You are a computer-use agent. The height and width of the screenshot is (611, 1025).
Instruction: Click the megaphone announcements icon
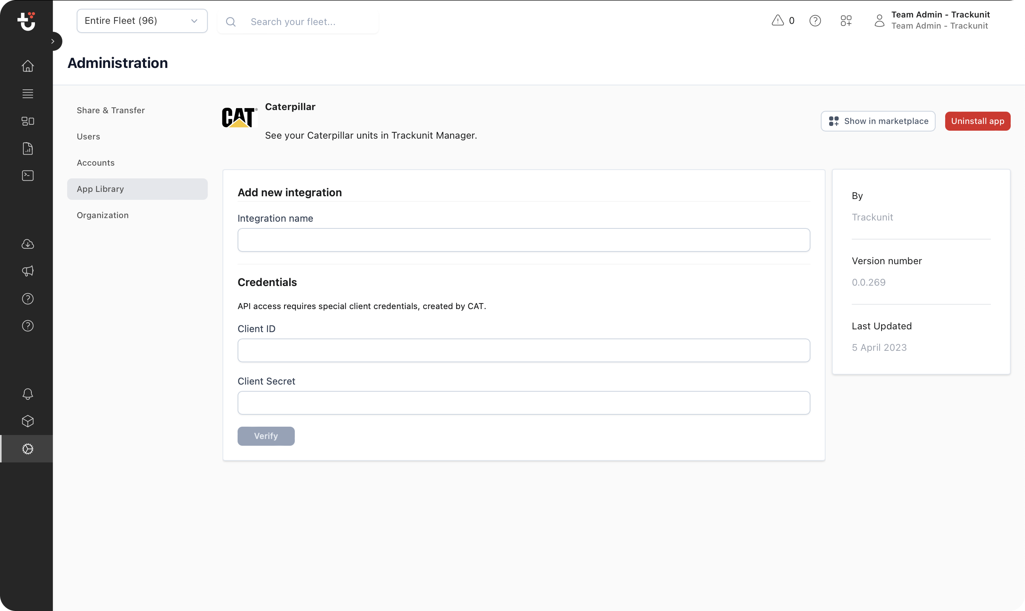tap(27, 271)
